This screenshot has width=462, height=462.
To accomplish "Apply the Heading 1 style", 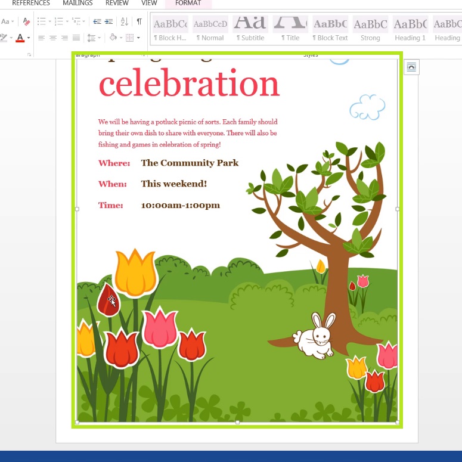I will [410, 29].
